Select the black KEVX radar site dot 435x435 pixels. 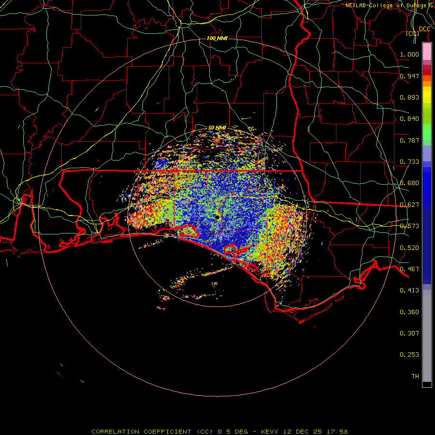(217, 217)
